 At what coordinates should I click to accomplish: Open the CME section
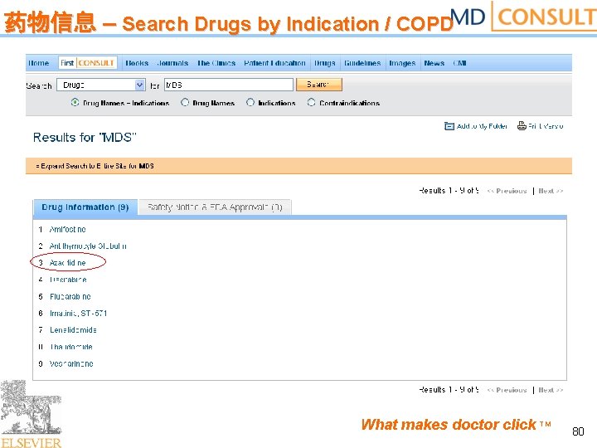[459, 63]
